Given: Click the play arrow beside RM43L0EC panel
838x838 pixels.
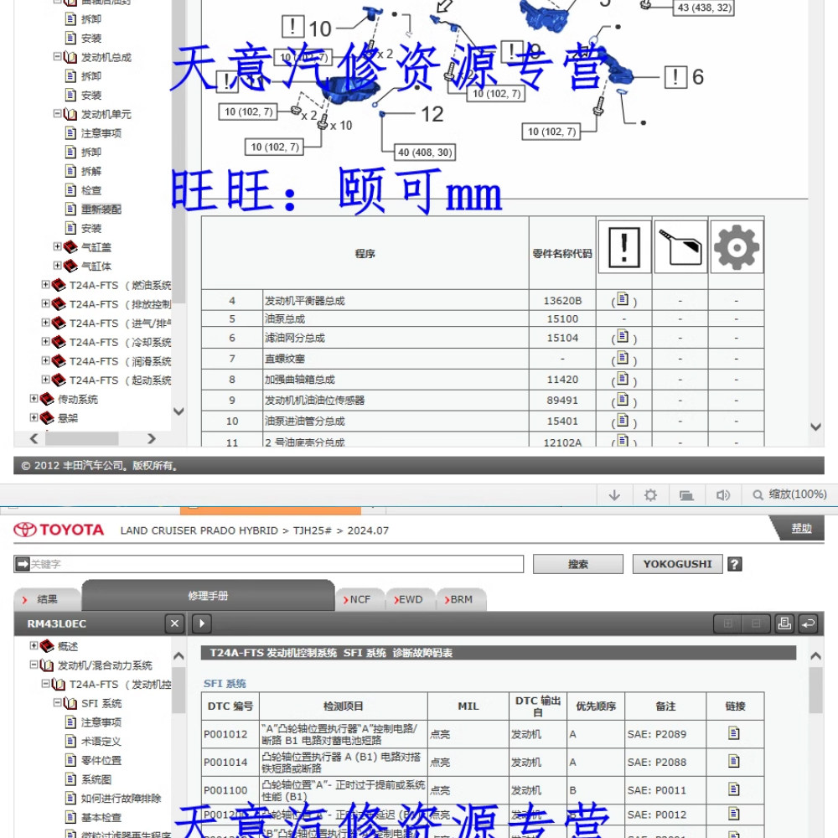Looking at the screenshot, I should click(201, 623).
